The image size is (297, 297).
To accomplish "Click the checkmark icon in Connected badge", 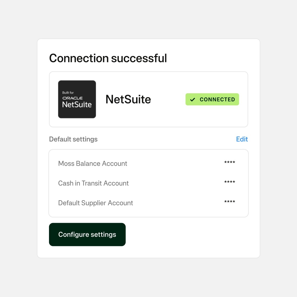I will pyautogui.click(x=193, y=100).
